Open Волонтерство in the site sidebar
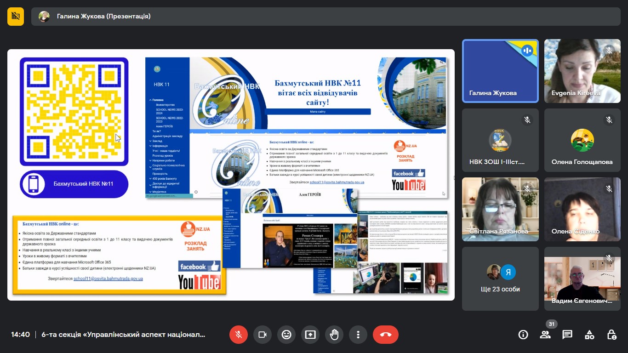The width and height of the screenshot is (628, 353). pyautogui.click(x=165, y=105)
